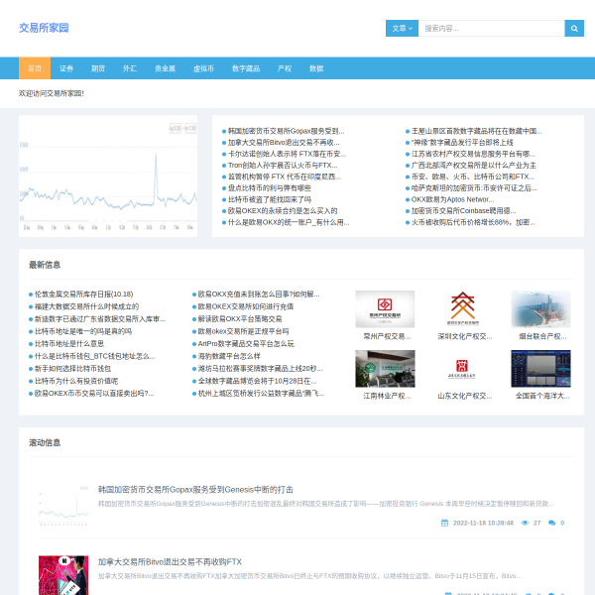The image size is (595, 595).
Task: Click the 烟台联合产权 coastline thumbnail
Action: pyautogui.click(x=540, y=309)
